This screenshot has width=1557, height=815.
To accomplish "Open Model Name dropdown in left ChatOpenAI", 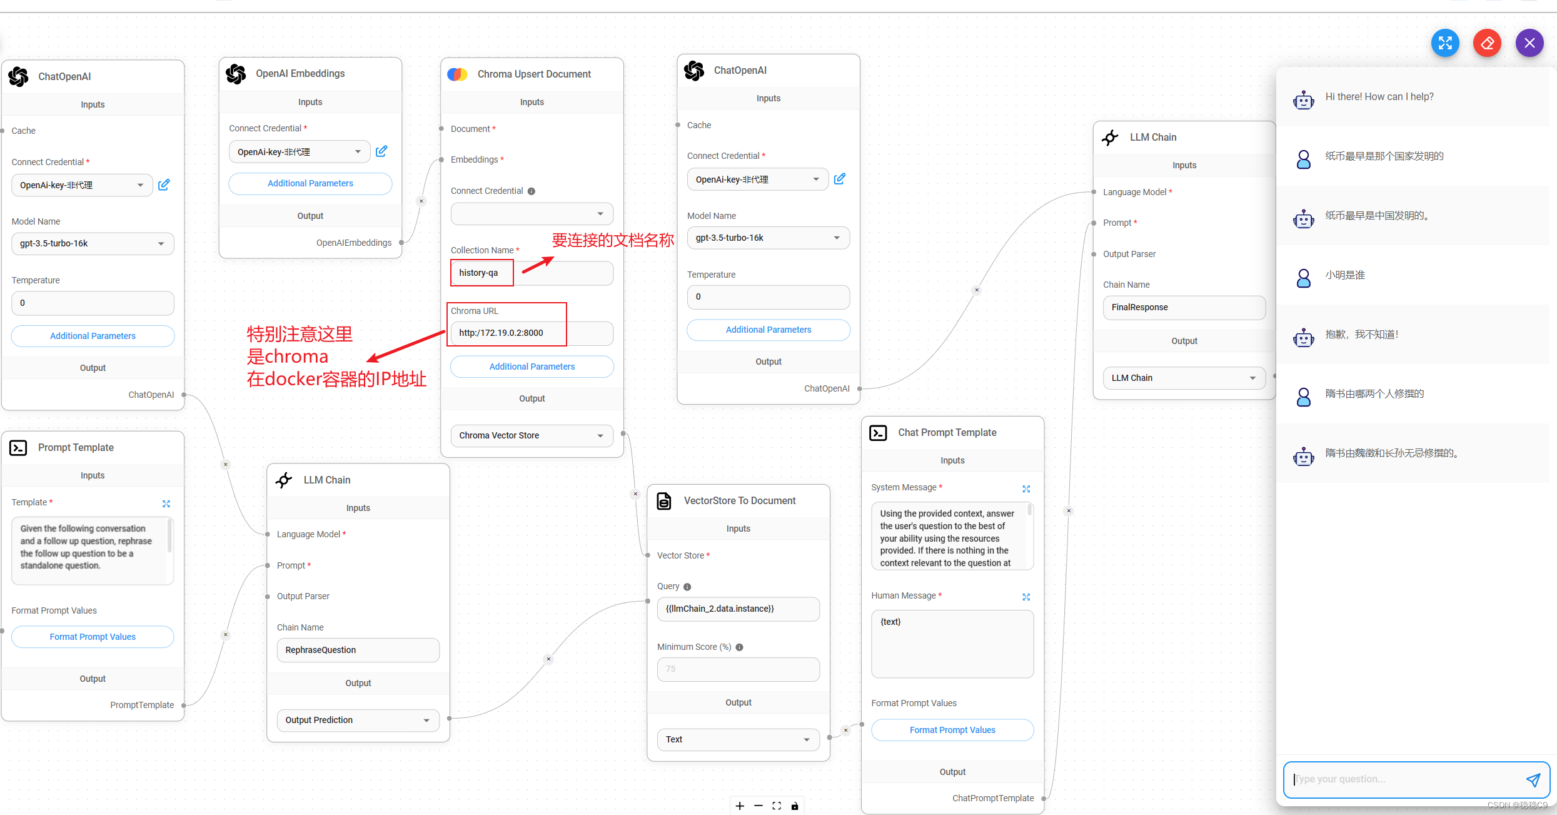I will click(x=93, y=243).
